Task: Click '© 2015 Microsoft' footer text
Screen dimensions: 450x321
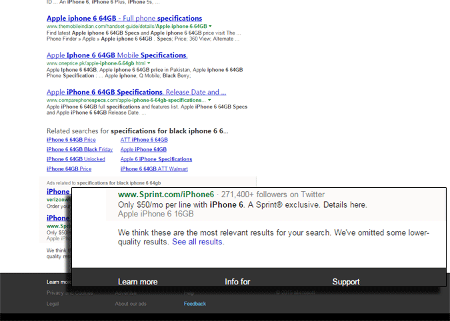Action: coord(295,292)
